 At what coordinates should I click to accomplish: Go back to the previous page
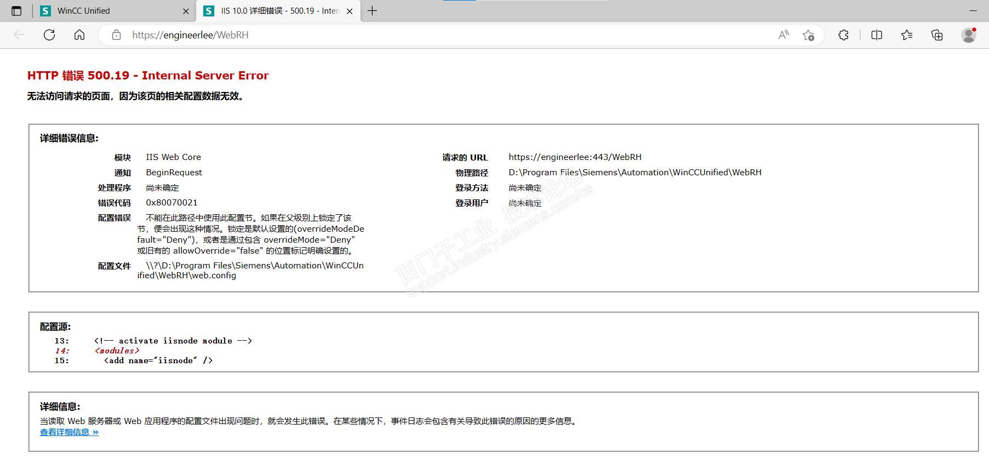point(19,35)
